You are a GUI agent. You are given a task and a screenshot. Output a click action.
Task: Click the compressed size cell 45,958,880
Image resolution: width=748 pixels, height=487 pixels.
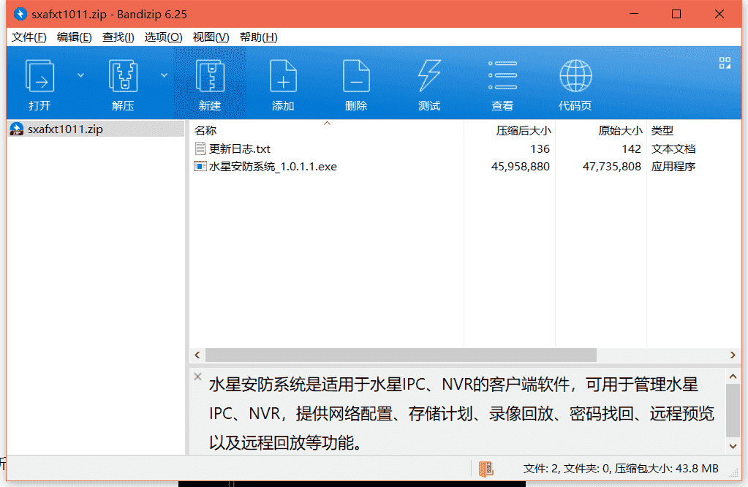(520, 167)
